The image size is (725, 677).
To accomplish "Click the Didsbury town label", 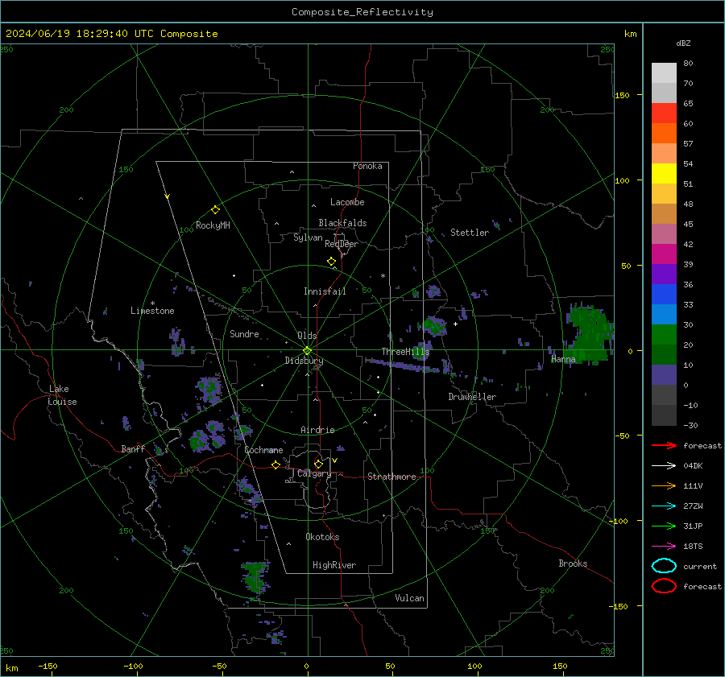I will (x=304, y=361).
